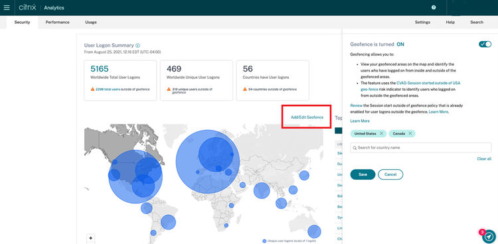The image size is (498, 244).
Task: Click the warning icon beside 319 unique users
Action: pyautogui.click(x=169, y=90)
